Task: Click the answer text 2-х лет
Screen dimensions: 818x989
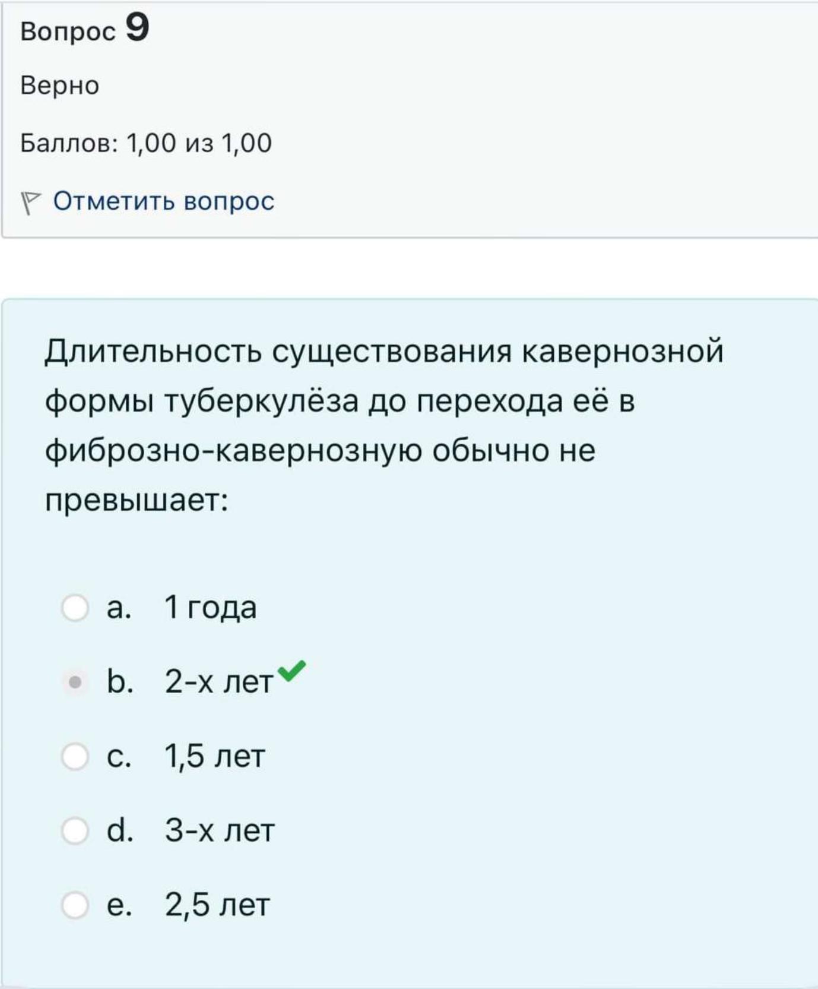Action: point(219,682)
